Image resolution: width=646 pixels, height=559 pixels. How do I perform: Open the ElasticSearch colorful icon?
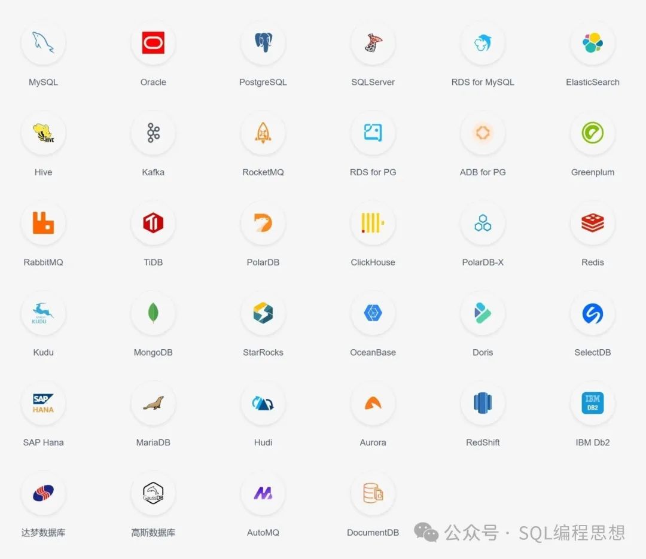[592, 43]
